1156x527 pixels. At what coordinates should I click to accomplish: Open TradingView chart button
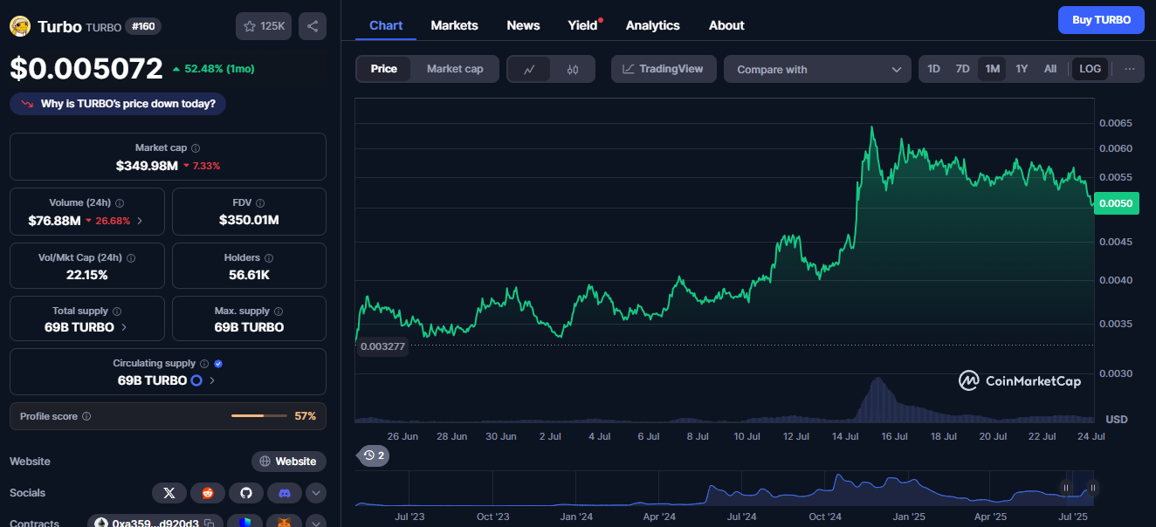tap(664, 69)
